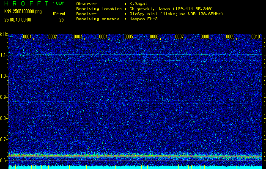The height and width of the screenshot is (169, 266).
Task: Click the Receiving antenna label
Action: click(x=98, y=19)
